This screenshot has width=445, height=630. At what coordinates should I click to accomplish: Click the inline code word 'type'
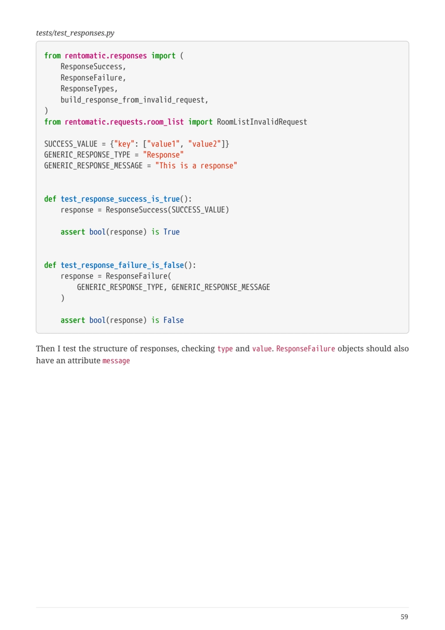click(225, 349)
